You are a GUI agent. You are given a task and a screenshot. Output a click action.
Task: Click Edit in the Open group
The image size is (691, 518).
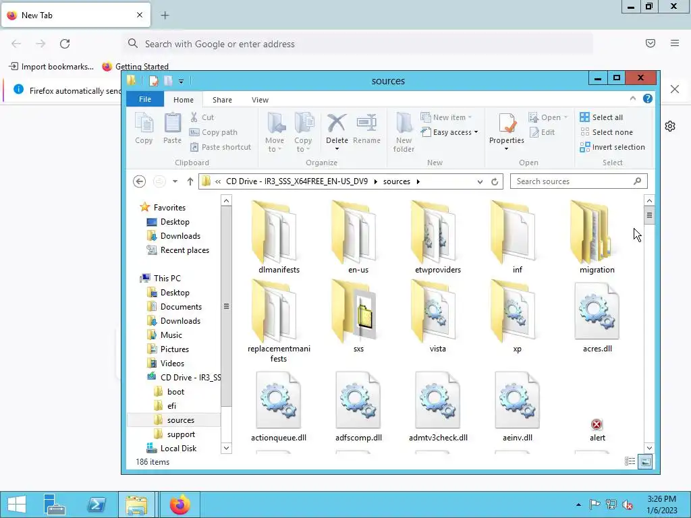click(x=543, y=132)
